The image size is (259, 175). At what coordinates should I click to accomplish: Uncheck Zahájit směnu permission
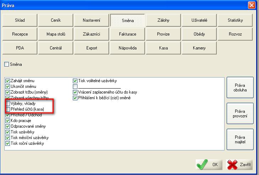[8, 81]
